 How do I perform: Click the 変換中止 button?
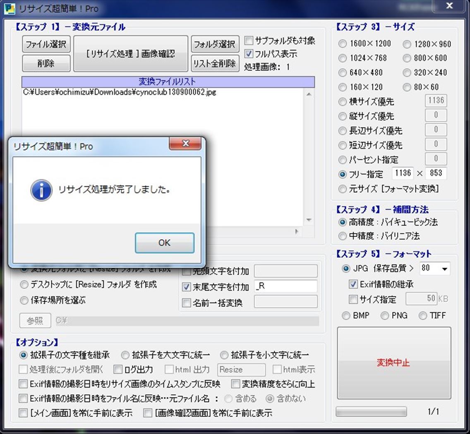393,363
